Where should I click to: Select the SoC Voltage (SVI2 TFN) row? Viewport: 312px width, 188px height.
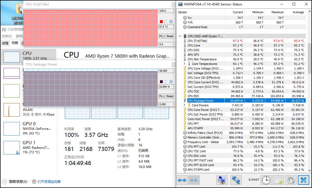click(241, 73)
